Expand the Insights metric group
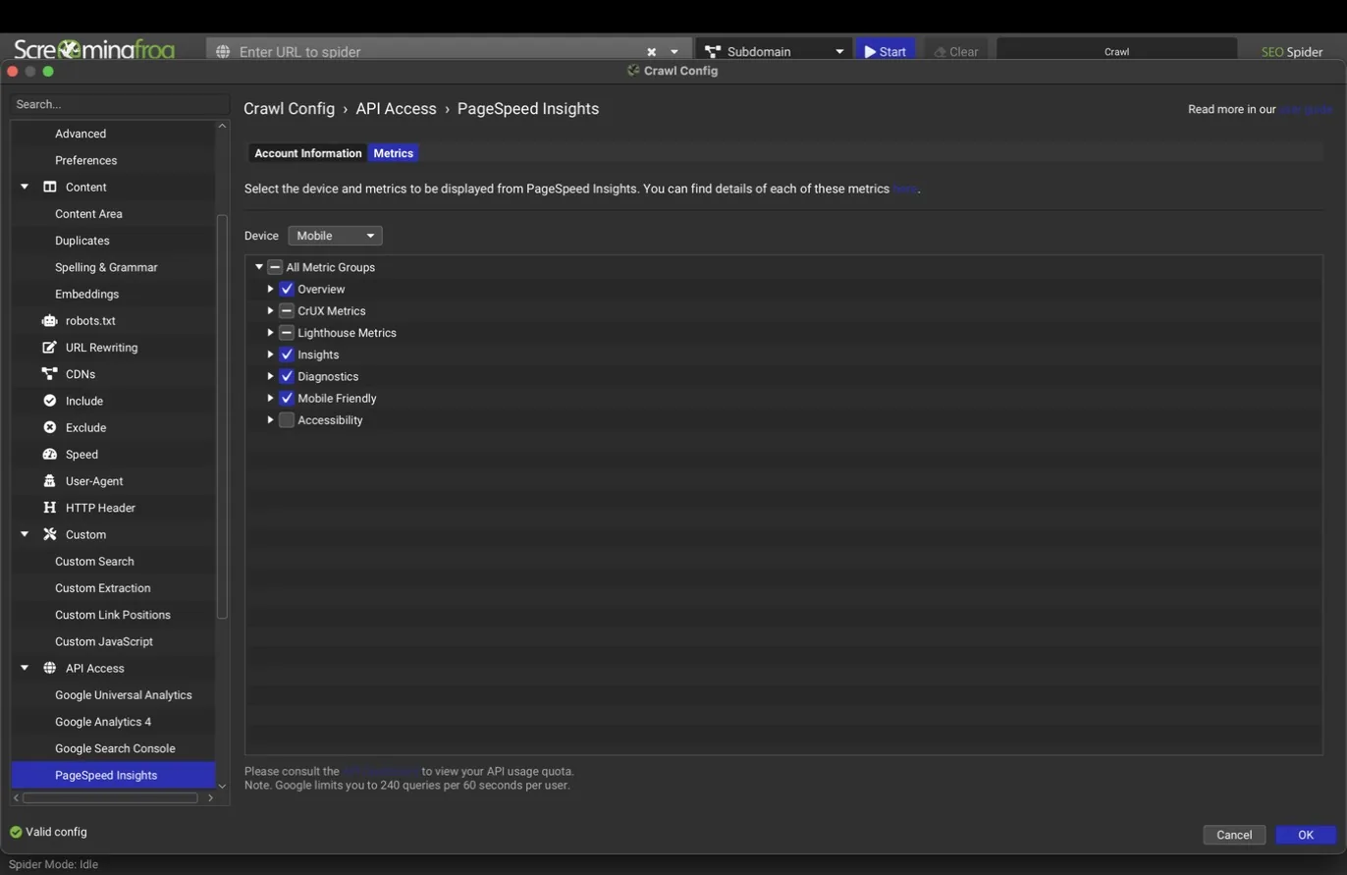 (x=270, y=355)
